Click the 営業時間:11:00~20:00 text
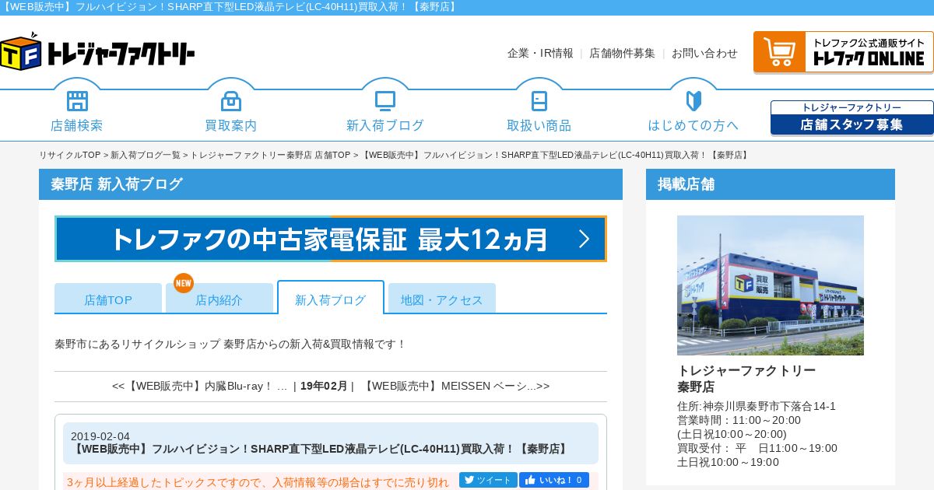This screenshot has width=934, height=490. tap(739, 420)
